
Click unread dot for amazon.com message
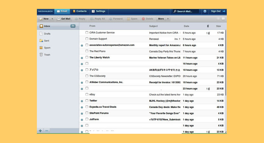coord(82,45)
